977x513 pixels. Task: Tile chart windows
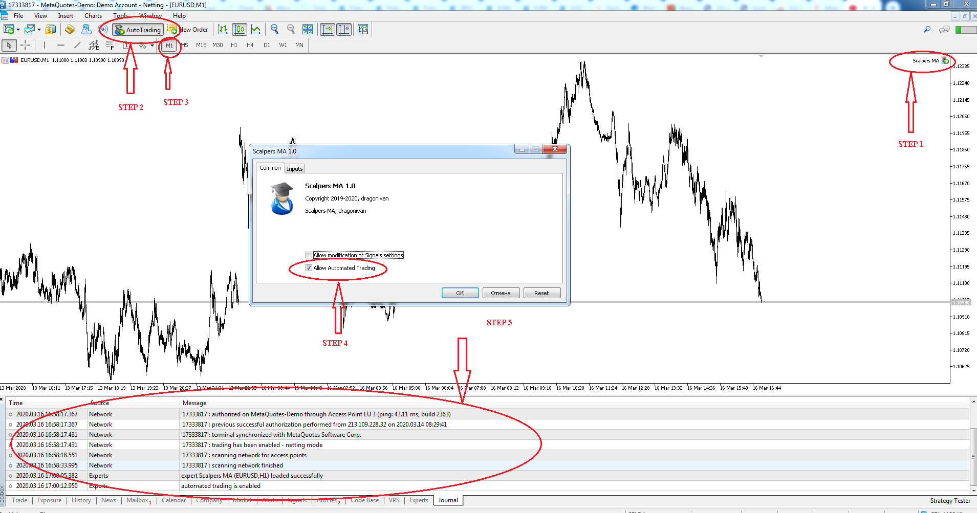pyautogui.click(x=308, y=30)
